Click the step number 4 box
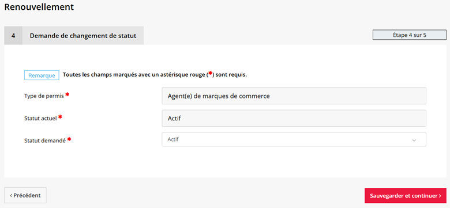 click(x=13, y=36)
